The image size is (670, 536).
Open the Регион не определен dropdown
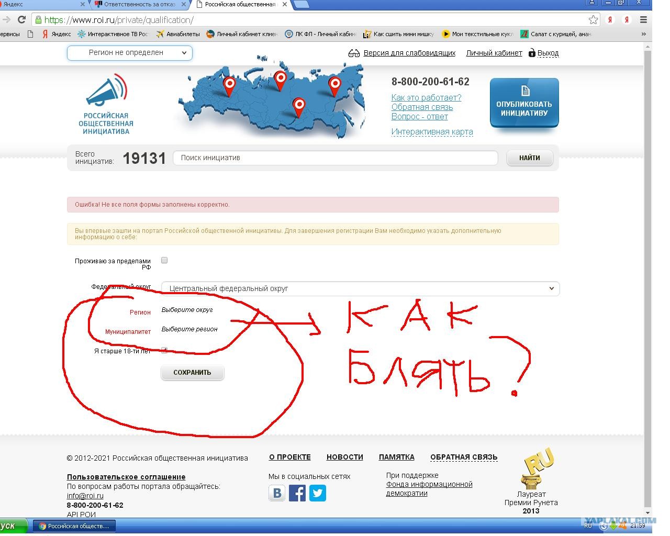pos(130,53)
